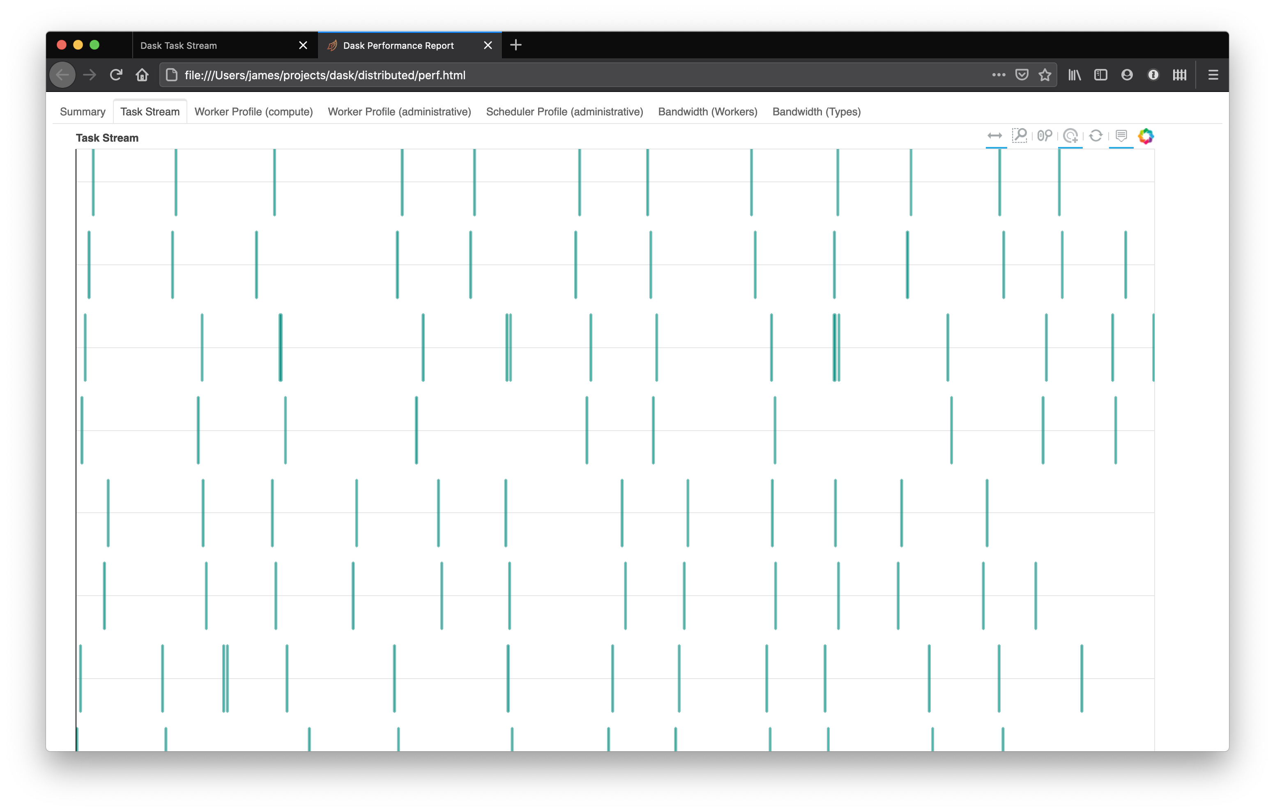1275x812 pixels.
Task: Bookmark this page with the star
Action: (1045, 75)
